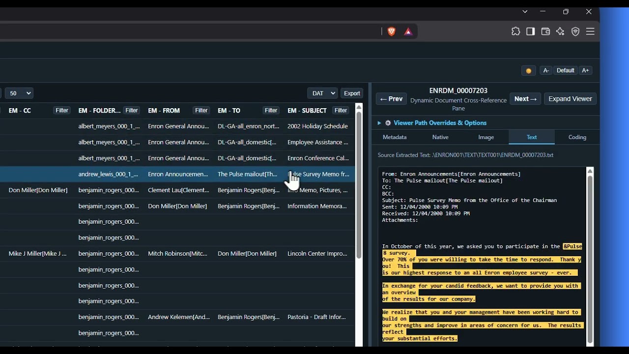
Task: Switch to the Metadata tab
Action: 395,137
